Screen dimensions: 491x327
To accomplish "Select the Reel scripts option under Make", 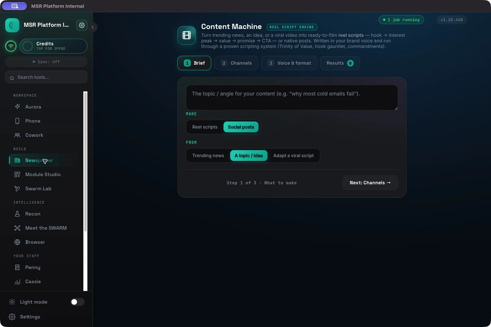I will [x=205, y=127].
